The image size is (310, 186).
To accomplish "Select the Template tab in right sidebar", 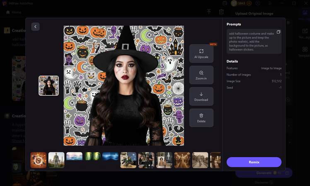I will (x=305, y=52).
